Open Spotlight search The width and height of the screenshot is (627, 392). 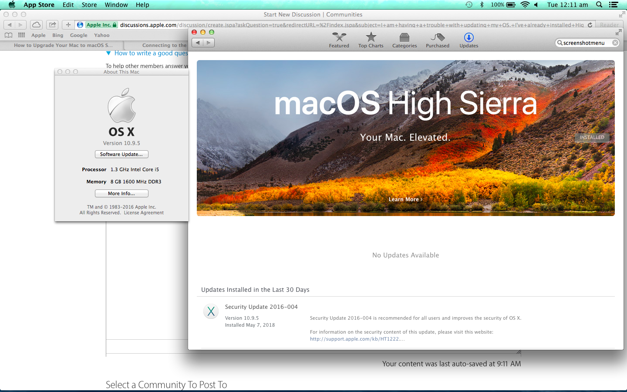pos(599,5)
